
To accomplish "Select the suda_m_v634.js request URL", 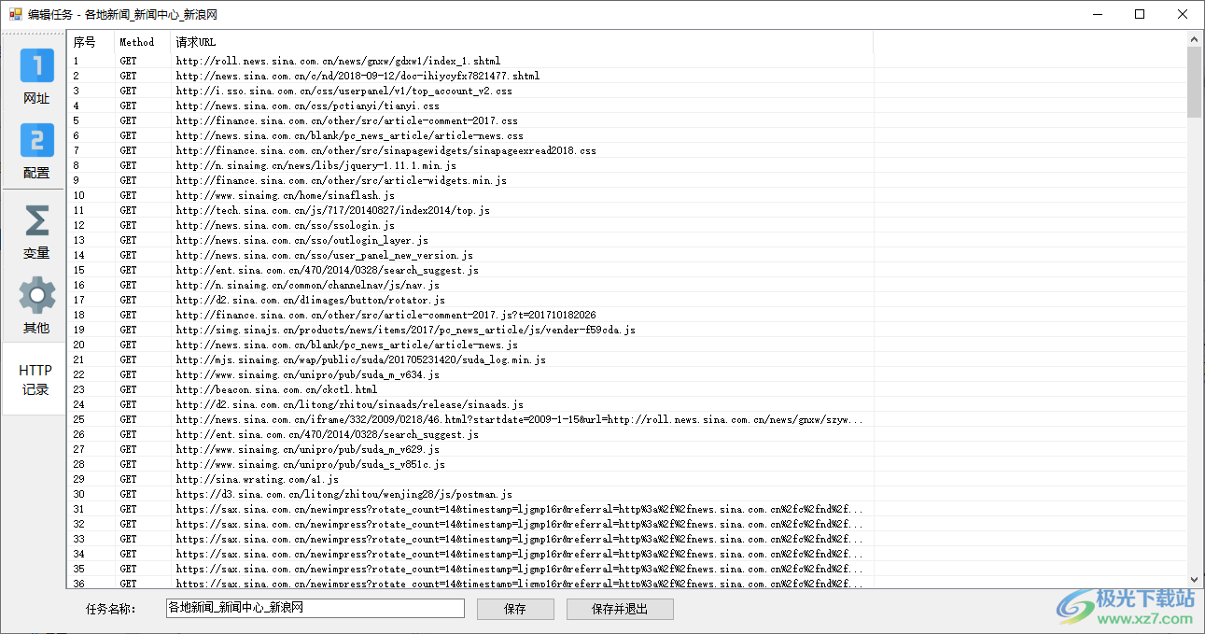I will 307,374.
